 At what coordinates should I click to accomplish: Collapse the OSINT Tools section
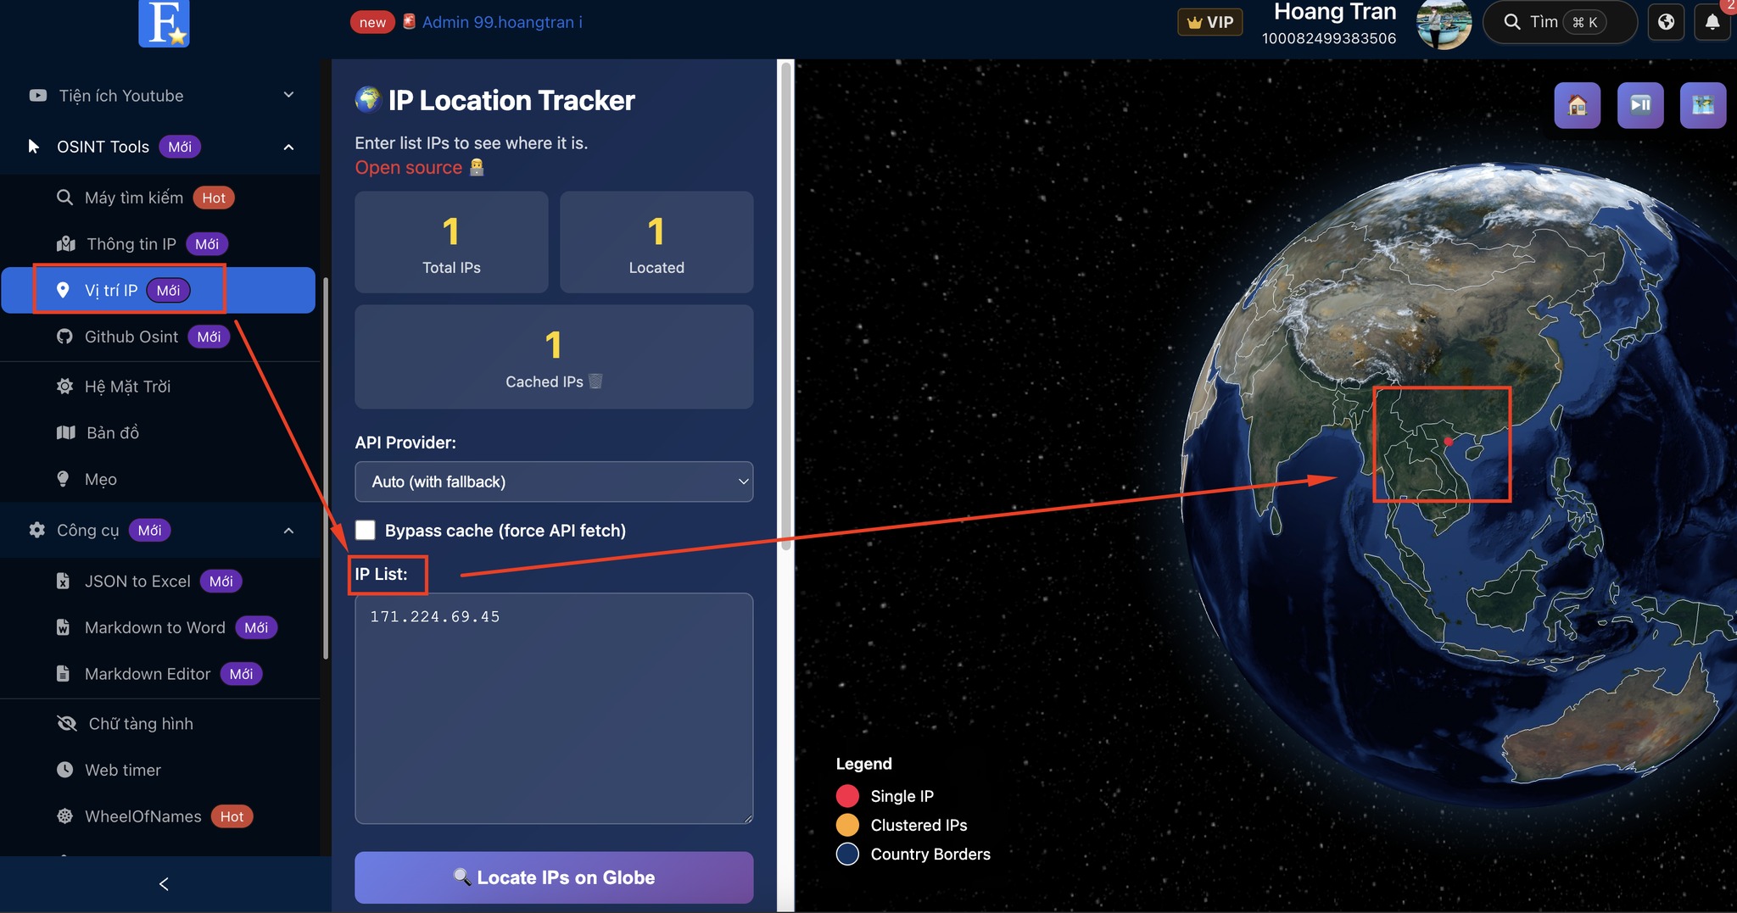pyautogui.click(x=161, y=147)
